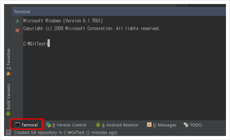Switch to the 6: Android Monitor tab

click(x=120, y=125)
